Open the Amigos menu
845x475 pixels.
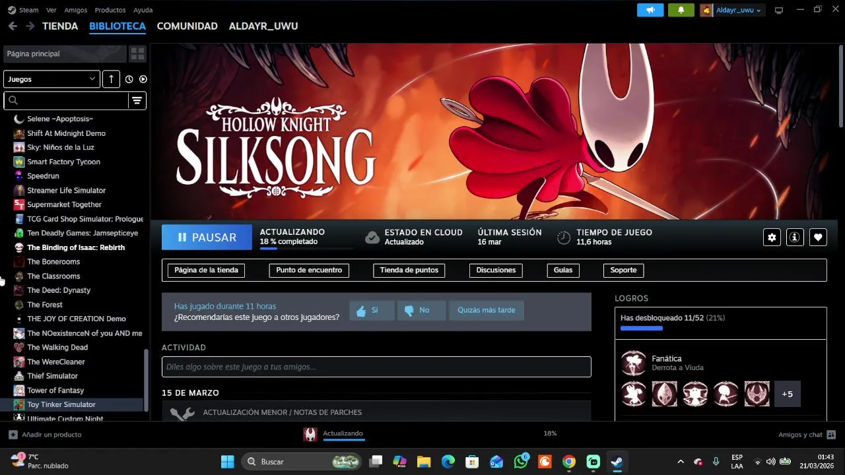(x=76, y=10)
